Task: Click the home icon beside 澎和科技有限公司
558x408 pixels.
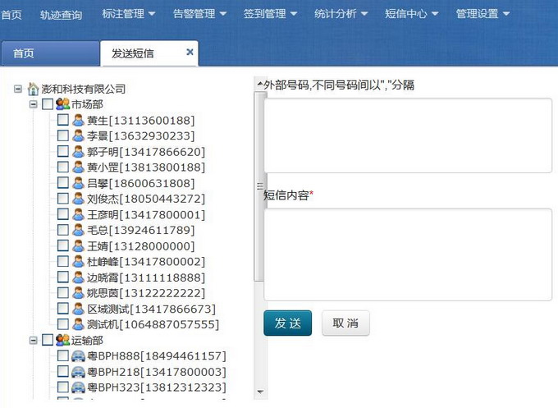Action: coord(33,89)
